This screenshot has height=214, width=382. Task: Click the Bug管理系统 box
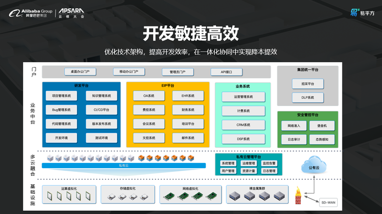coord(62,110)
